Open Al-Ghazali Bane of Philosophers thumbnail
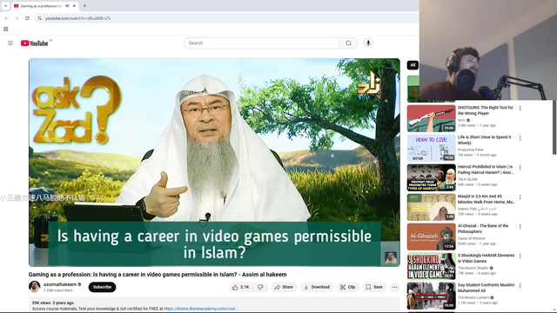The height and width of the screenshot is (313, 557). [x=432, y=236]
